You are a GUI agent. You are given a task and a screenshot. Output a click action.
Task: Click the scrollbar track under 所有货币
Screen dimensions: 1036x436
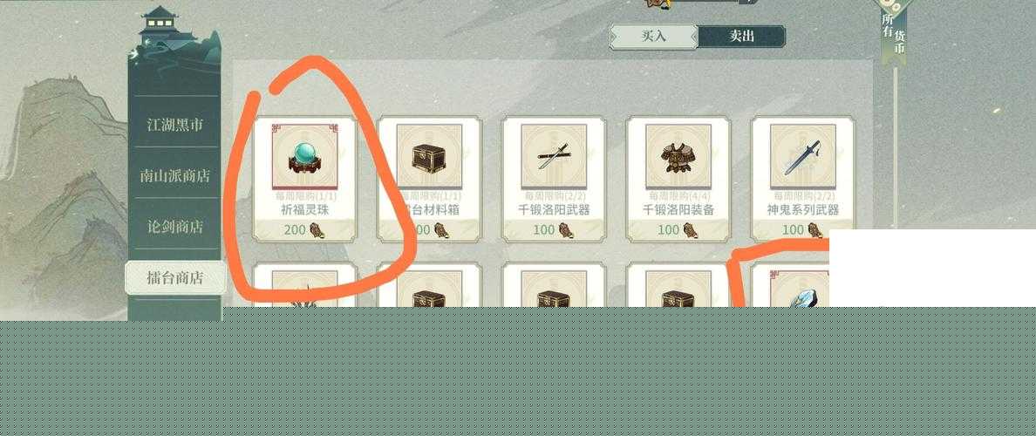click(896, 146)
